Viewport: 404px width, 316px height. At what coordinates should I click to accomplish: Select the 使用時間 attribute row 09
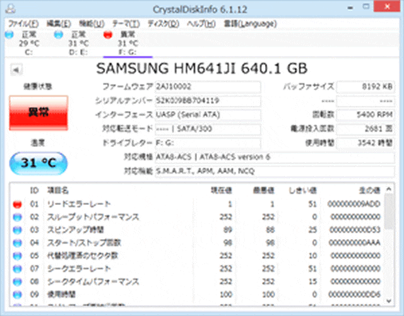point(197,295)
